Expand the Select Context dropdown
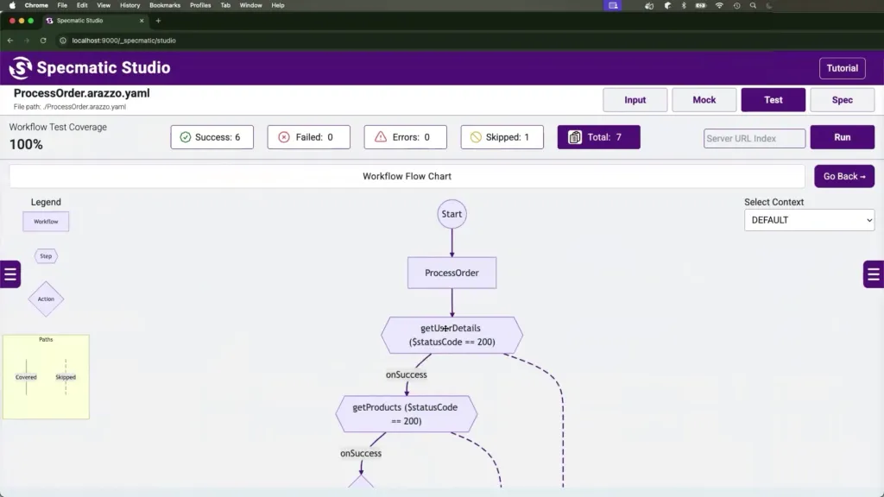 point(809,220)
